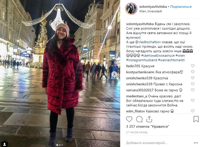
Task: Like edm_filatov's comment heart
Action: pyautogui.click(x=193, y=111)
